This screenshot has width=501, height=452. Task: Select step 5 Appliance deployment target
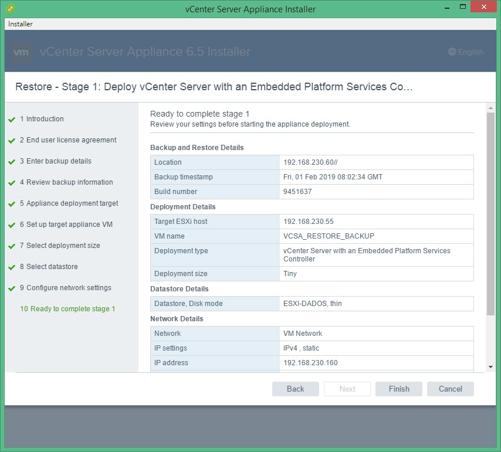click(x=69, y=203)
